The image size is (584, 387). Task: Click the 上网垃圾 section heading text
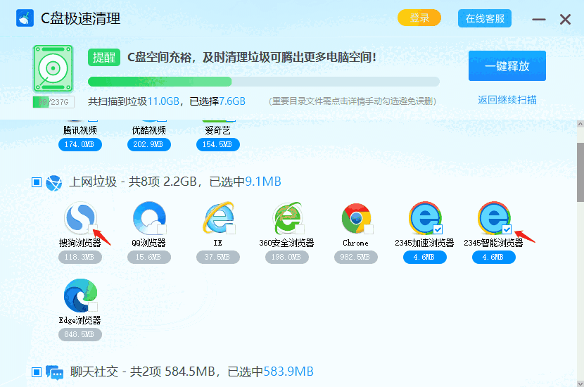point(175,182)
